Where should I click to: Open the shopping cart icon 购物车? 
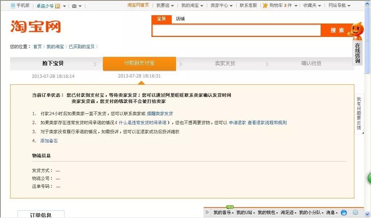(x=265, y=5)
